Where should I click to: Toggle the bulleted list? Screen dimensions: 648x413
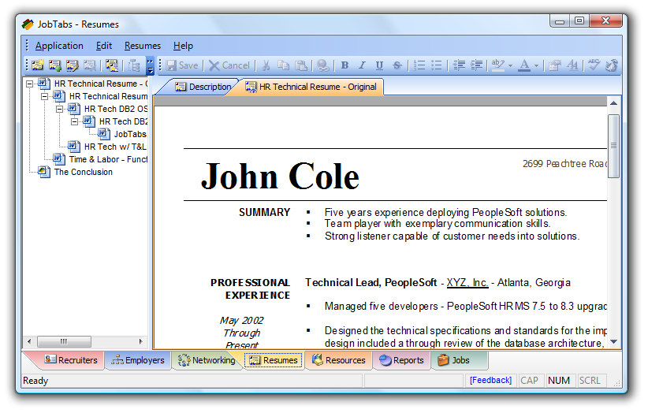coord(437,65)
